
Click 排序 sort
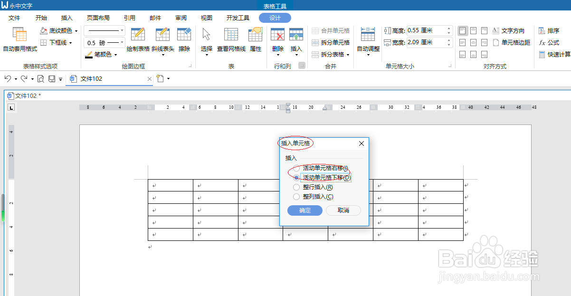pyautogui.click(x=549, y=30)
